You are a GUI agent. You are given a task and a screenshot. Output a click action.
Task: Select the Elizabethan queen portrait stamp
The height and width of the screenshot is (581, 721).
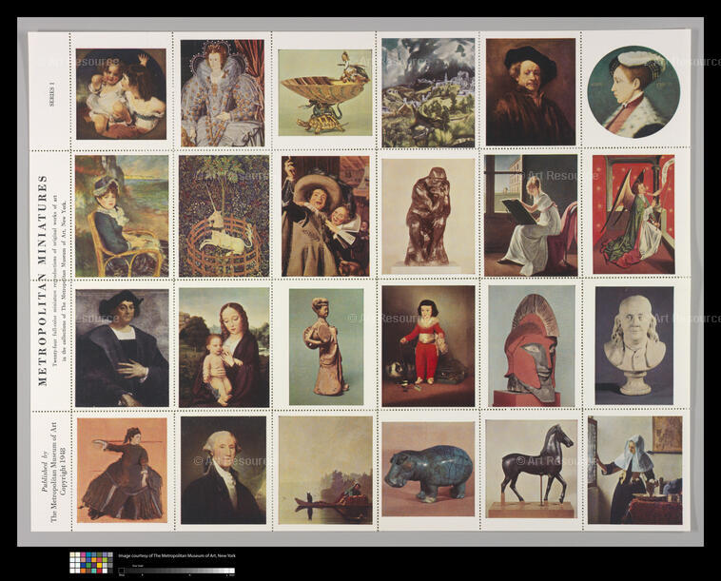223,93
